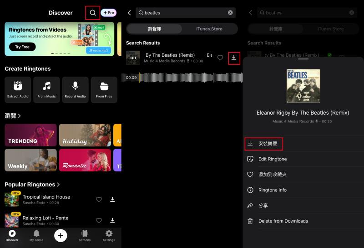This screenshot has height=248, width=364.
Task: Favorite Relaxing Lofi - Pente ringtone
Action: click(99, 220)
